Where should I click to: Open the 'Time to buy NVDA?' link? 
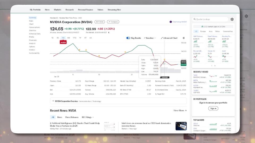tap(178, 22)
